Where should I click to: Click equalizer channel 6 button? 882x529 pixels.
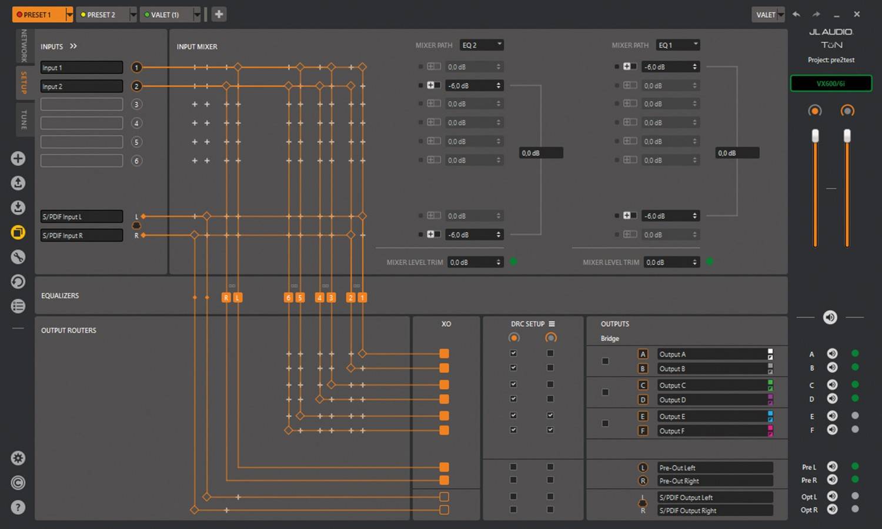coord(288,297)
